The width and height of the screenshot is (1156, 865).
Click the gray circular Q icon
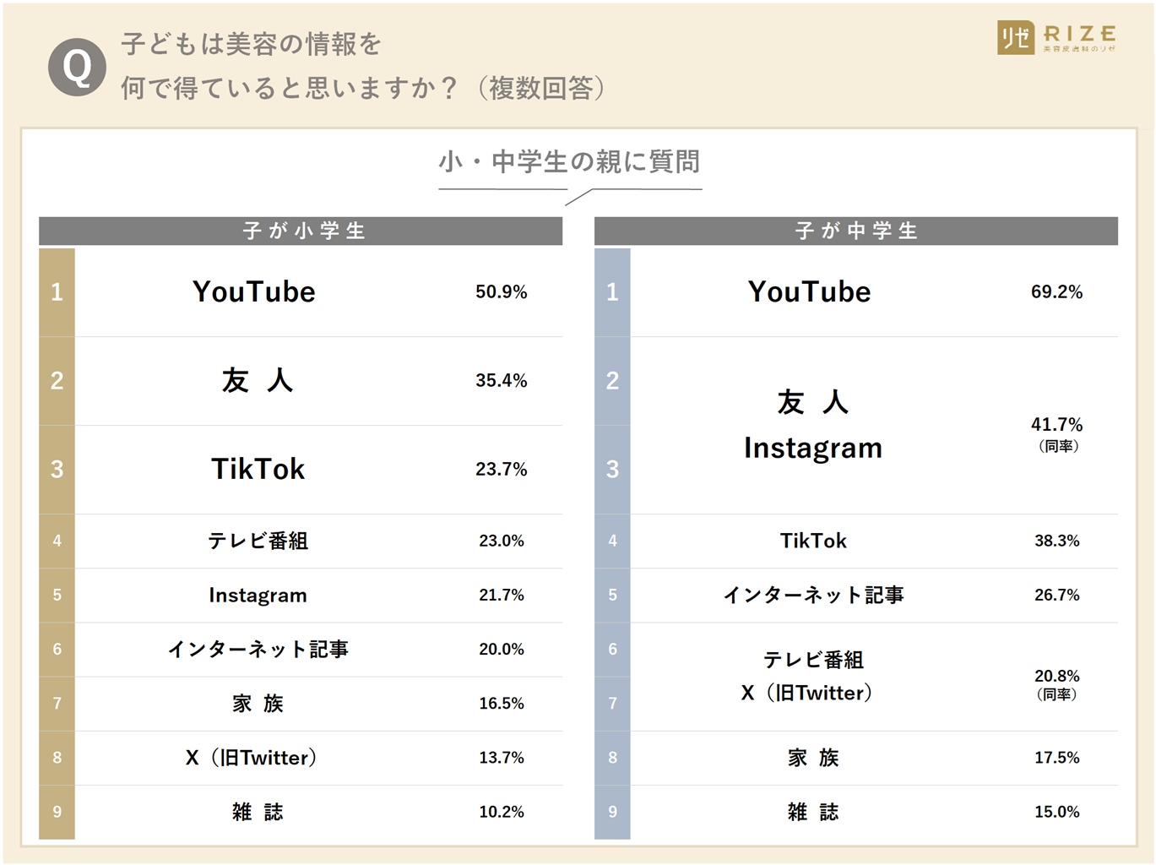pyautogui.click(x=77, y=67)
